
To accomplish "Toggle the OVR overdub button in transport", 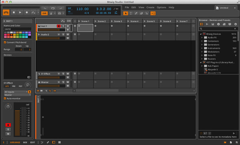I will pos(44,14).
